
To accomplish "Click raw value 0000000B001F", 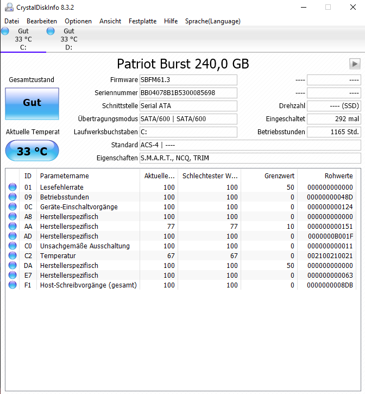I will coord(330,236).
